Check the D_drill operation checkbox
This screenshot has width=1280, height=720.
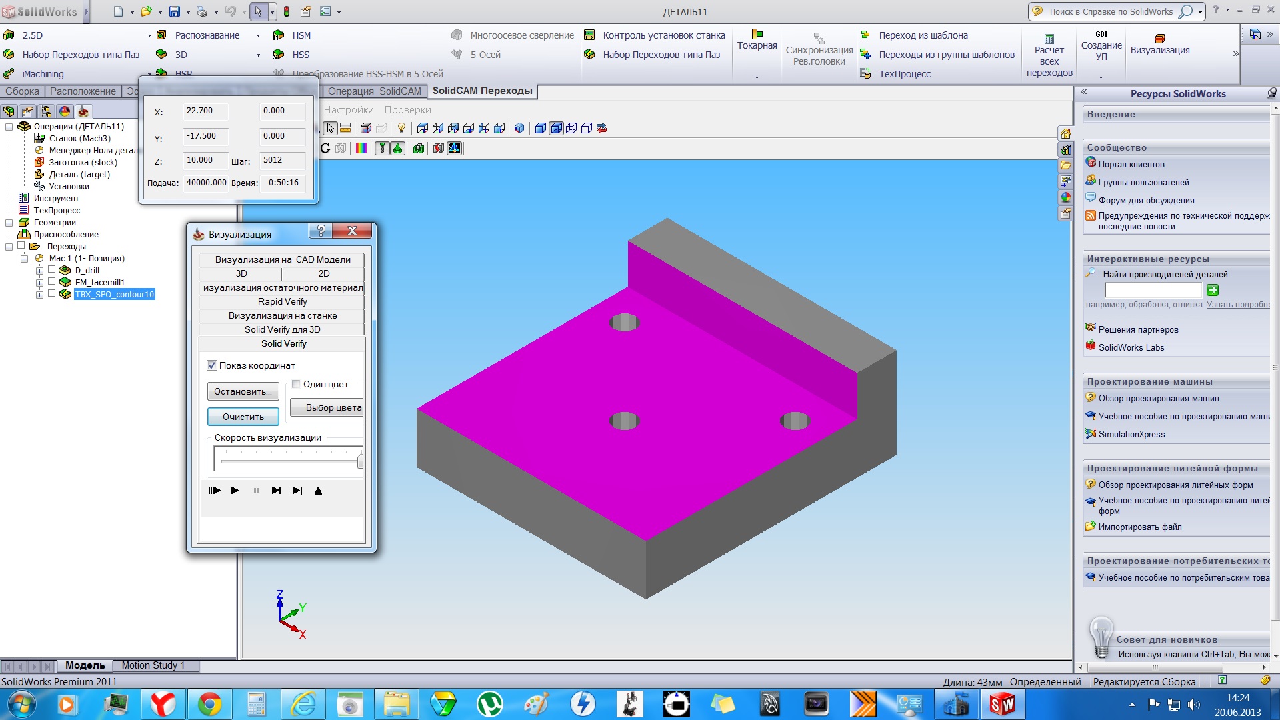pyautogui.click(x=51, y=270)
